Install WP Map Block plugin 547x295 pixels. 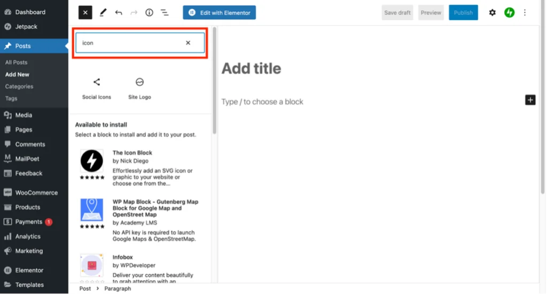click(139, 220)
